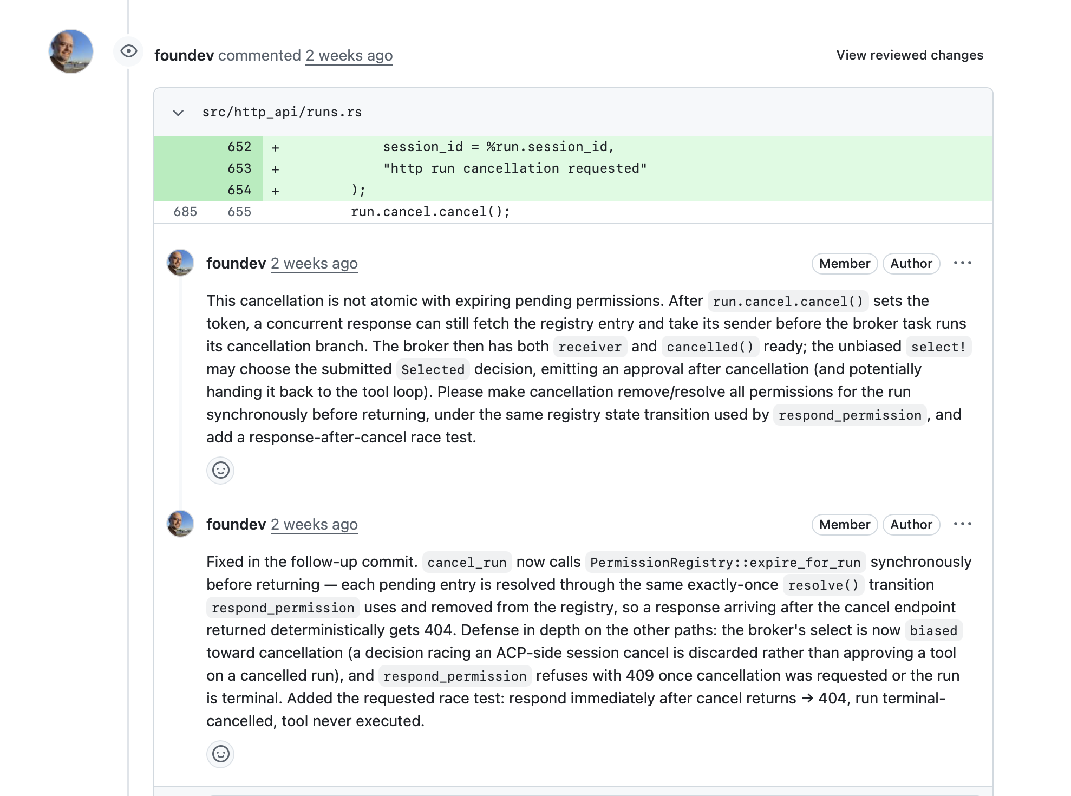
Task: Click the foundev username in review header
Action: pyautogui.click(x=184, y=56)
